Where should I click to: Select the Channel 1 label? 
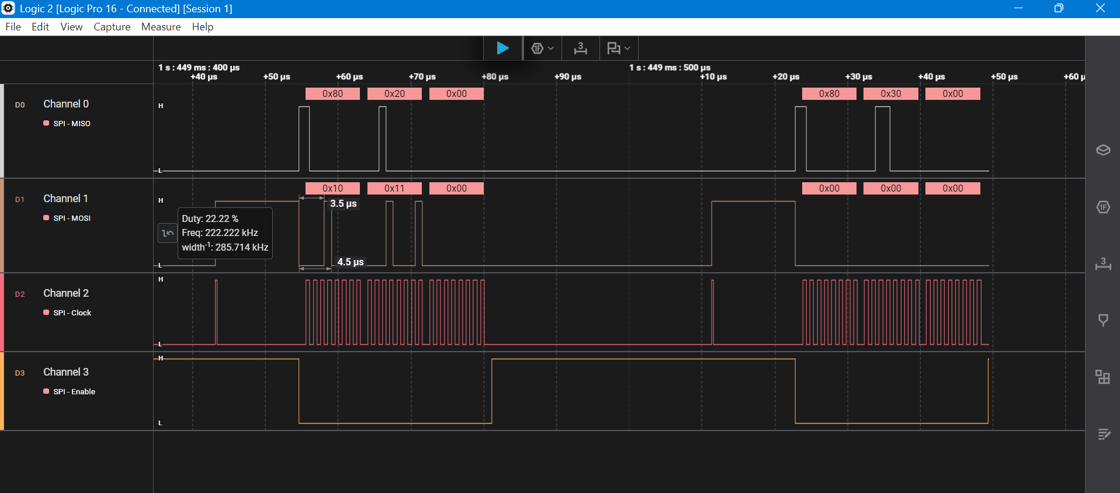click(x=65, y=199)
